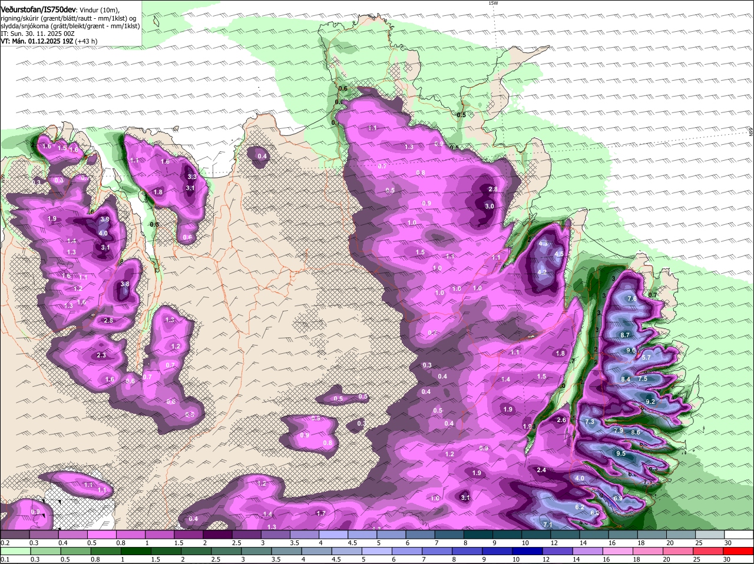Click the 2.3 value in the west
Screen dimensions: 754x564
(101, 355)
